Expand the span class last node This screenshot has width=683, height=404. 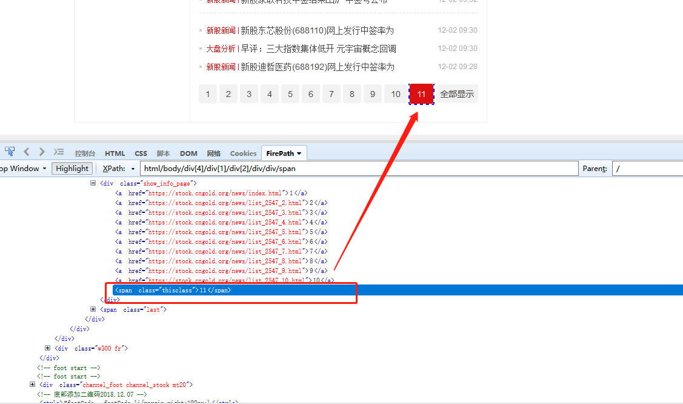click(93, 309)
